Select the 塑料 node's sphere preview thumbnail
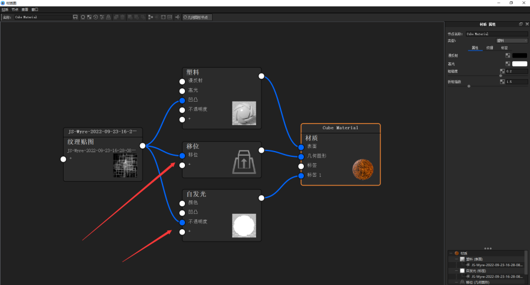The height and width of the screenshot is (285, 530). coord(244,113)
